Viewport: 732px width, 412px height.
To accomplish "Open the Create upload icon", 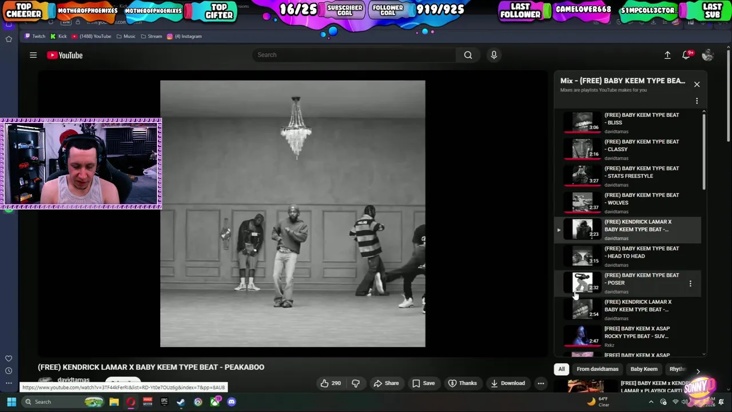I will point(667,55).
